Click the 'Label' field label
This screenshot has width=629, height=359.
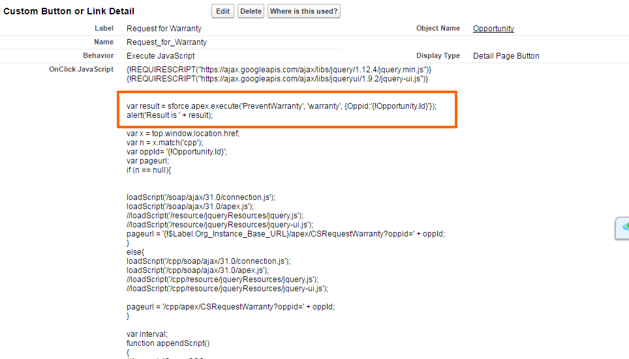[104, 28]
